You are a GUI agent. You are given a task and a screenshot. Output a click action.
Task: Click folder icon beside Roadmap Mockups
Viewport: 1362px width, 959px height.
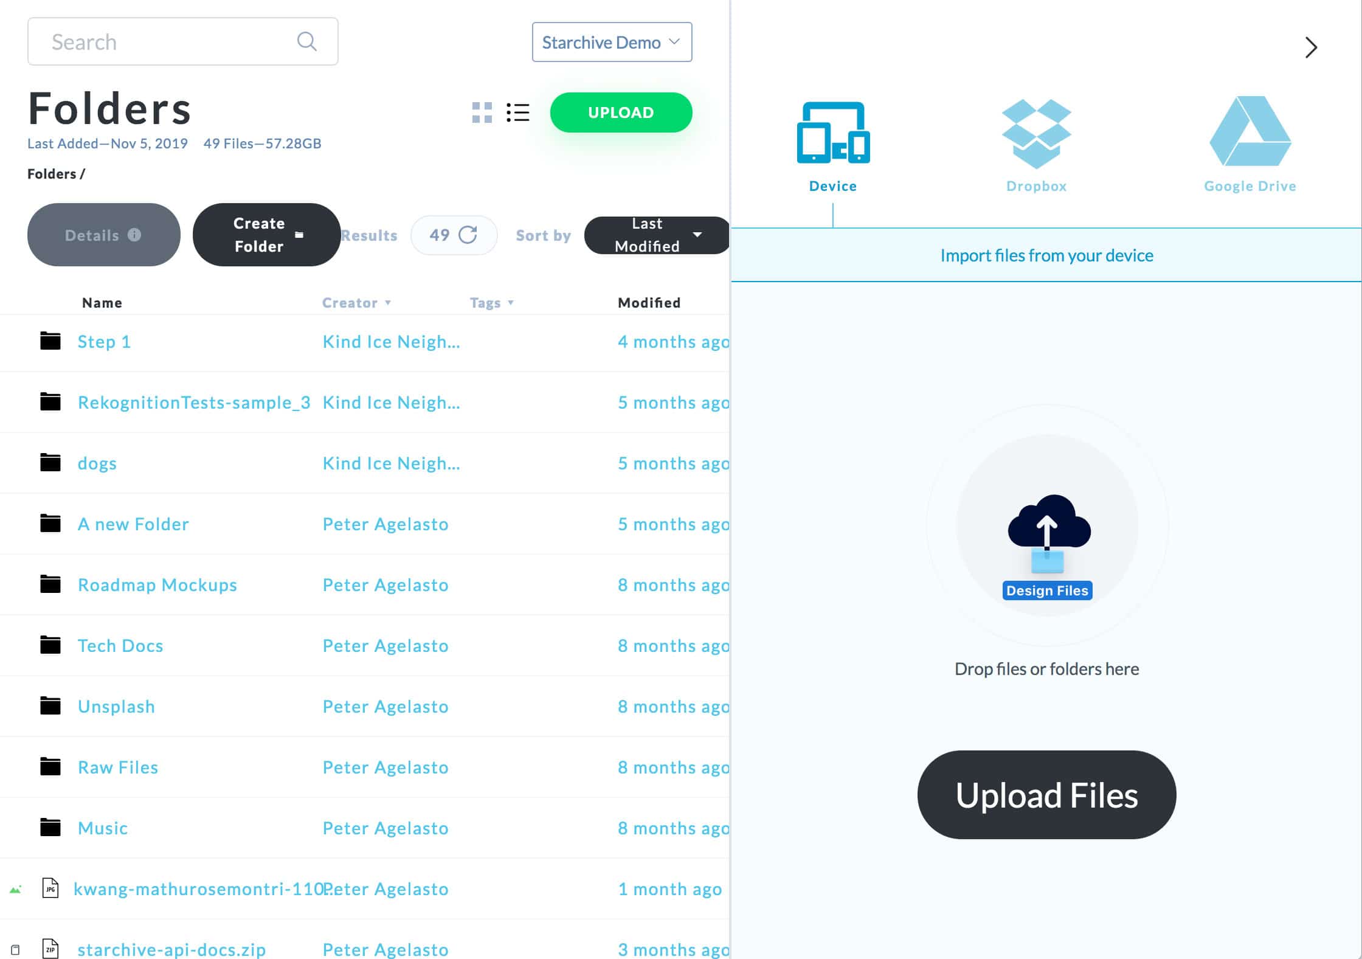point(50,584)
